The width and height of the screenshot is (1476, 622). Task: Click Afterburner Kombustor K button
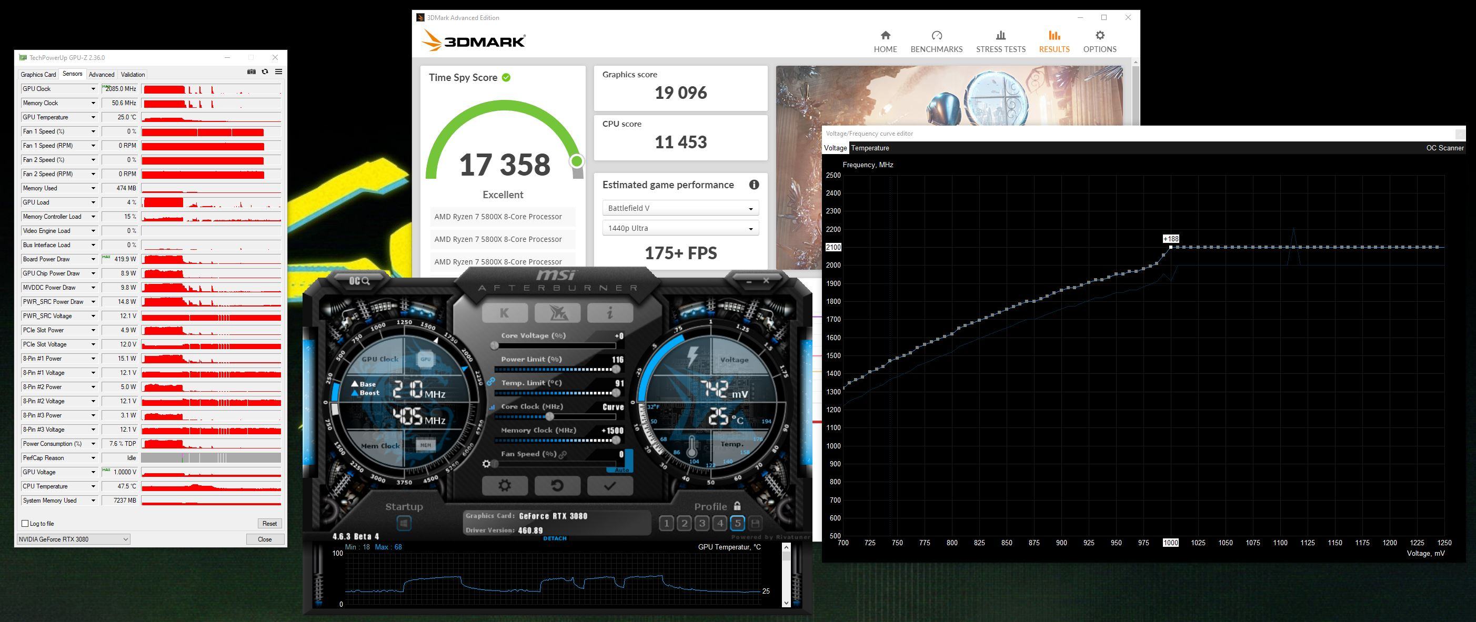pyautogui.click(x=505, y=312)
